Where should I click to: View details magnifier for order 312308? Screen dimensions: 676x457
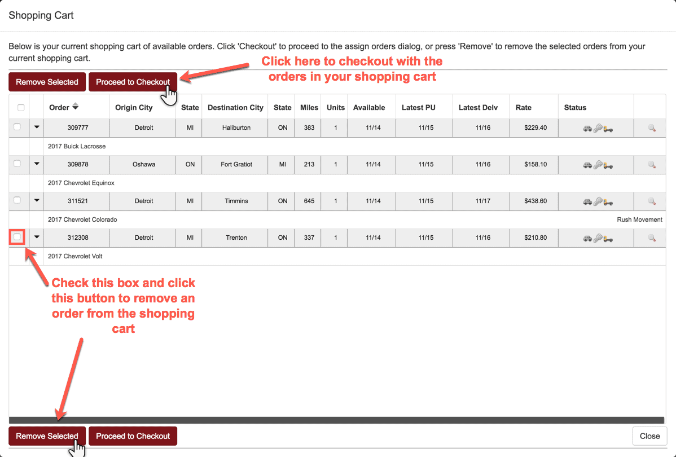point(651,238)
